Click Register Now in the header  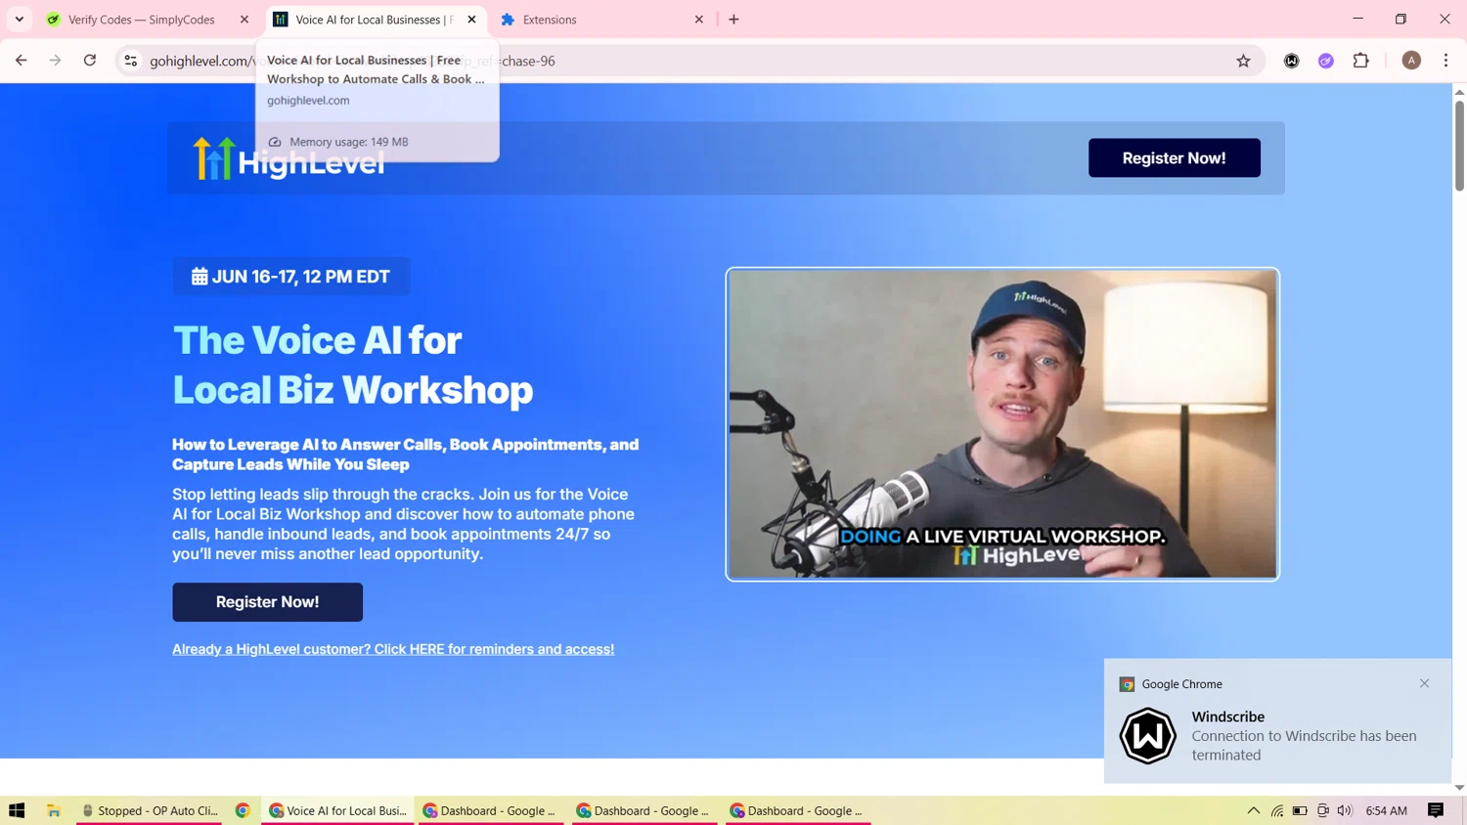click(1174, 158)
